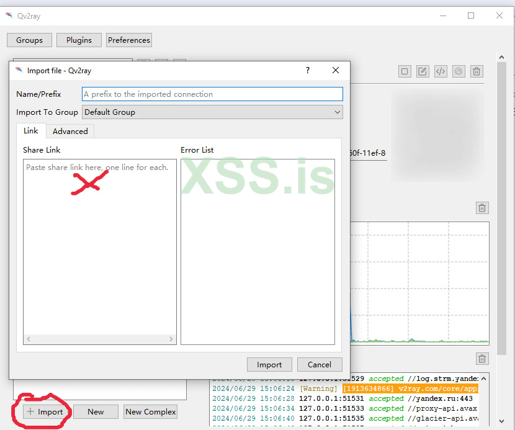Open the Plugins window

(x=79, y=40)
